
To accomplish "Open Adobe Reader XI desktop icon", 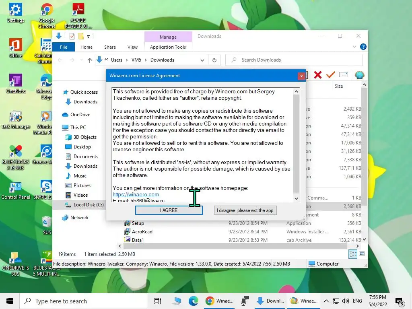I will point(78,16).
